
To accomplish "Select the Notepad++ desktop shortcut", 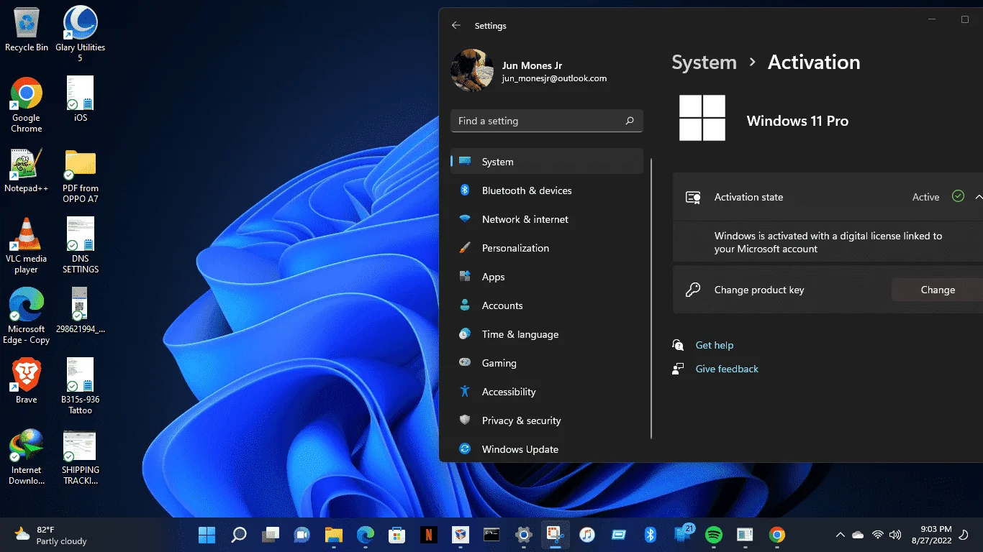I will 27,171.
